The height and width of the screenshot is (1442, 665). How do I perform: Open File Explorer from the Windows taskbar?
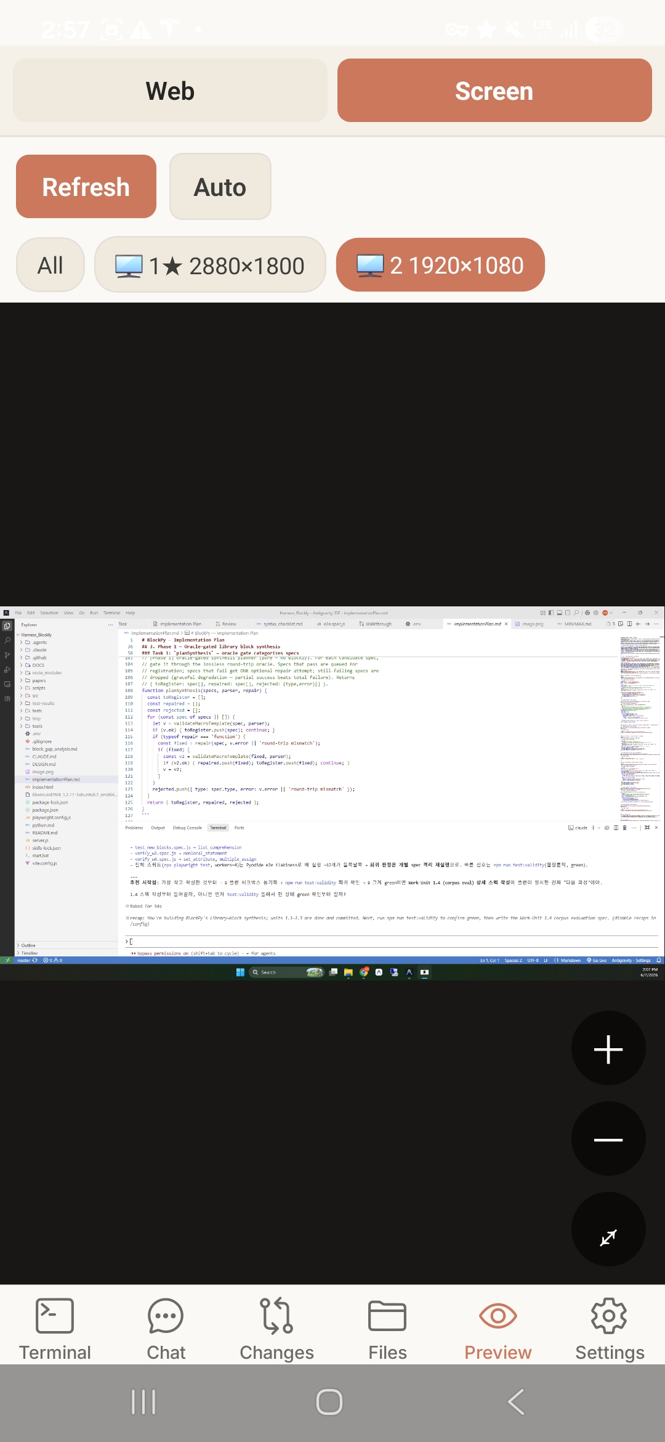(349, 972)
